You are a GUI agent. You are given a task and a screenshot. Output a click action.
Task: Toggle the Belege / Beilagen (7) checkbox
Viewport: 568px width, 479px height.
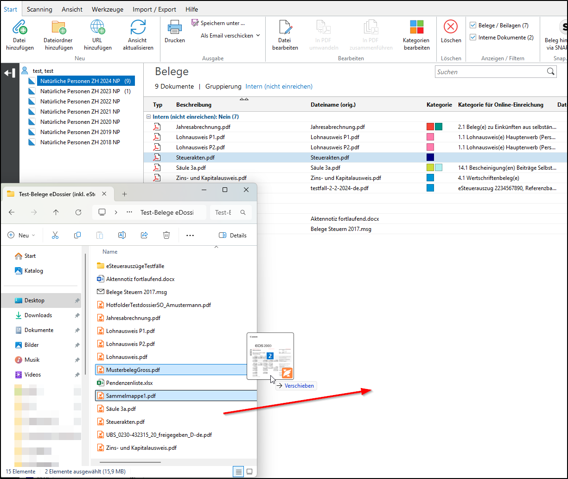point(472,26)
